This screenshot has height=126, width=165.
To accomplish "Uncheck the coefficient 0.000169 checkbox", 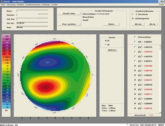I will coord(135,85).
